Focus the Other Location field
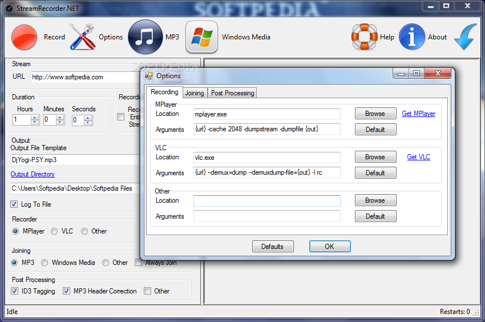Screen dimensions: 485x322 [267, 200]
